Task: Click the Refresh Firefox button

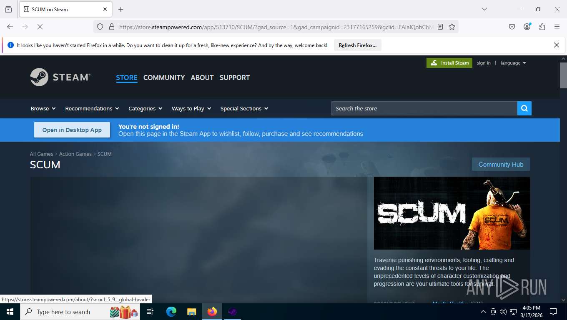Action: pos(358,45)
